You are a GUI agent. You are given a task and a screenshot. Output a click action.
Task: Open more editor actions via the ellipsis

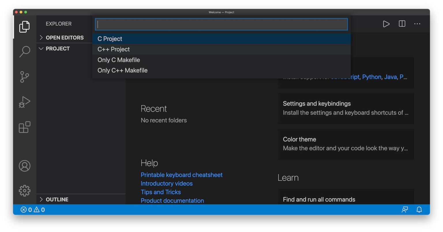[x=417, y=24]
